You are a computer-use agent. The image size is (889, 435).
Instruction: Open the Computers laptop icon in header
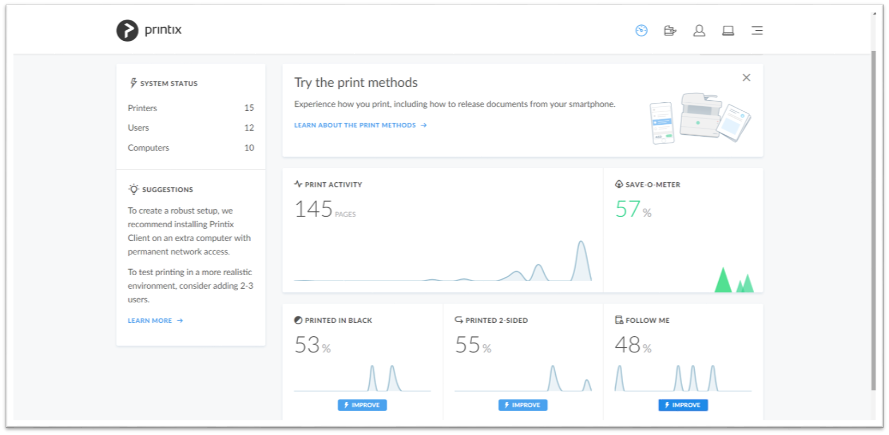click(728, 31)
